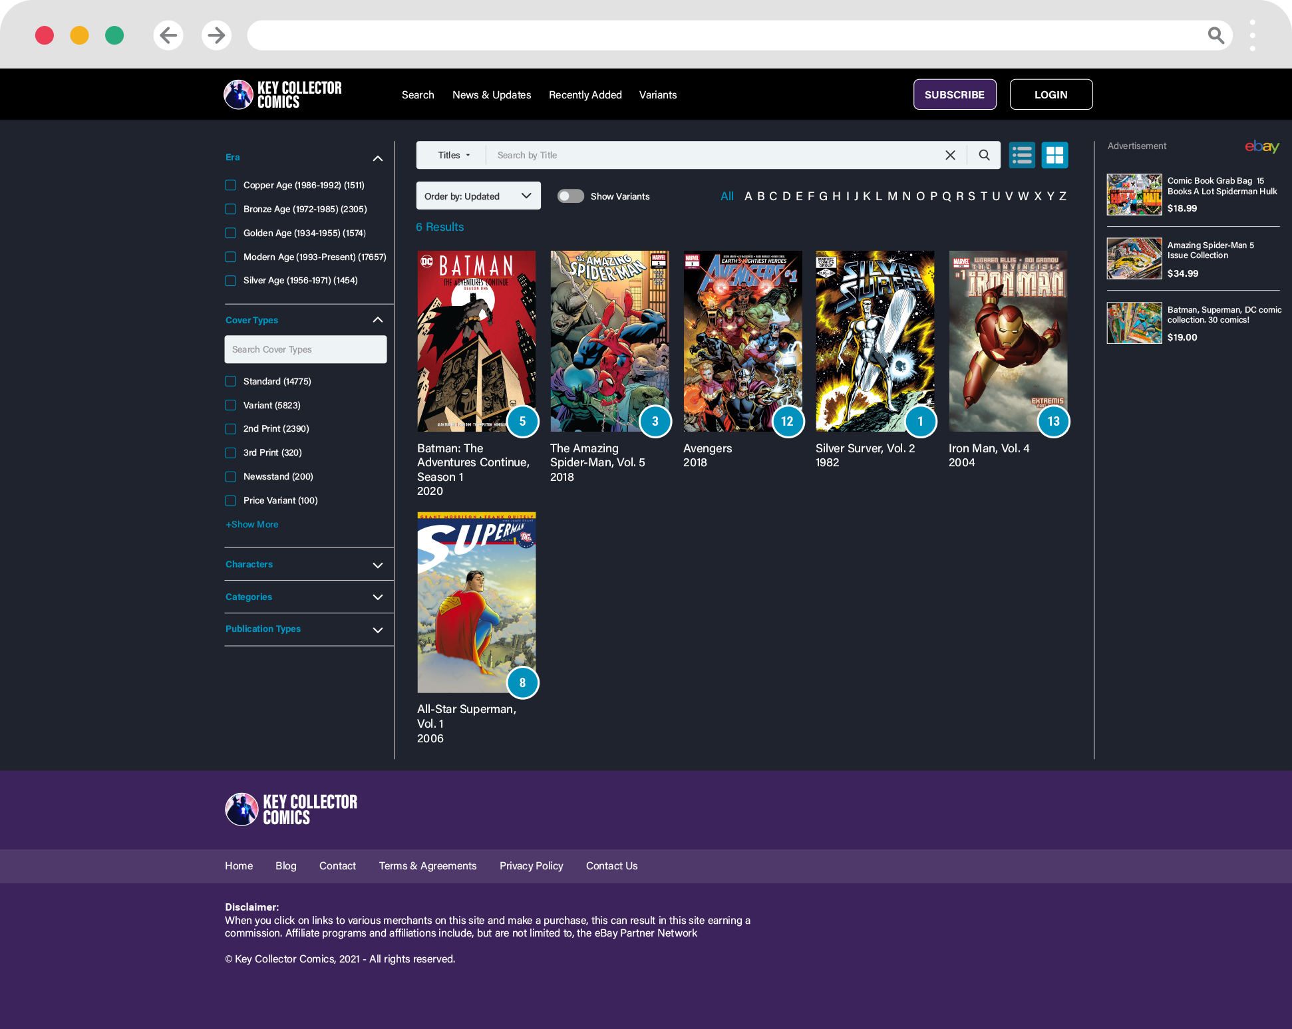Click Silver Surfer issue count badge 1
Viewport: 1292px width, 1029px height.
click(x=921, y=421)
